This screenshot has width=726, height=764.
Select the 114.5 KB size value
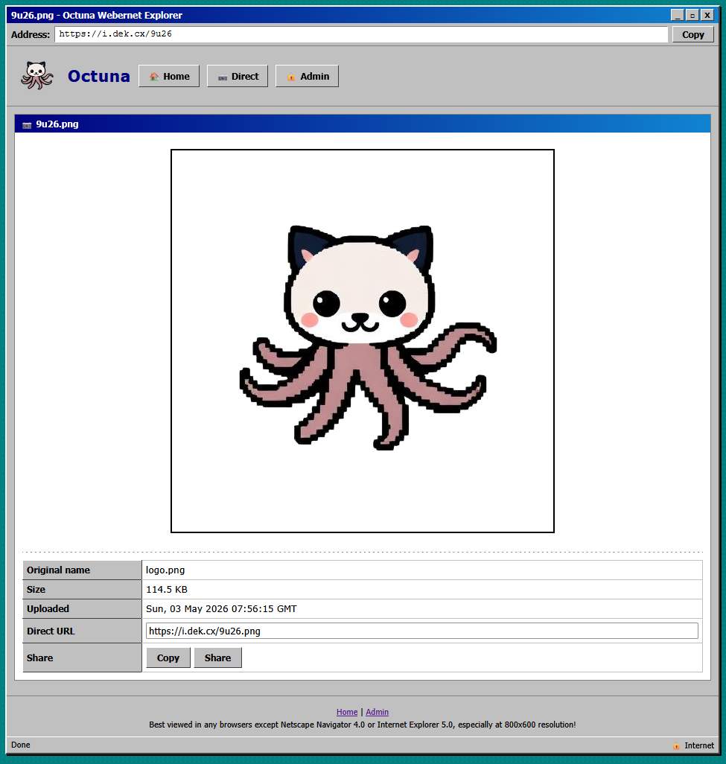click(167, 590)
